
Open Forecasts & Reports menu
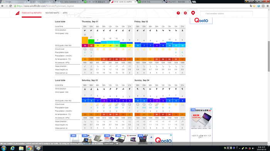[32, 13]
